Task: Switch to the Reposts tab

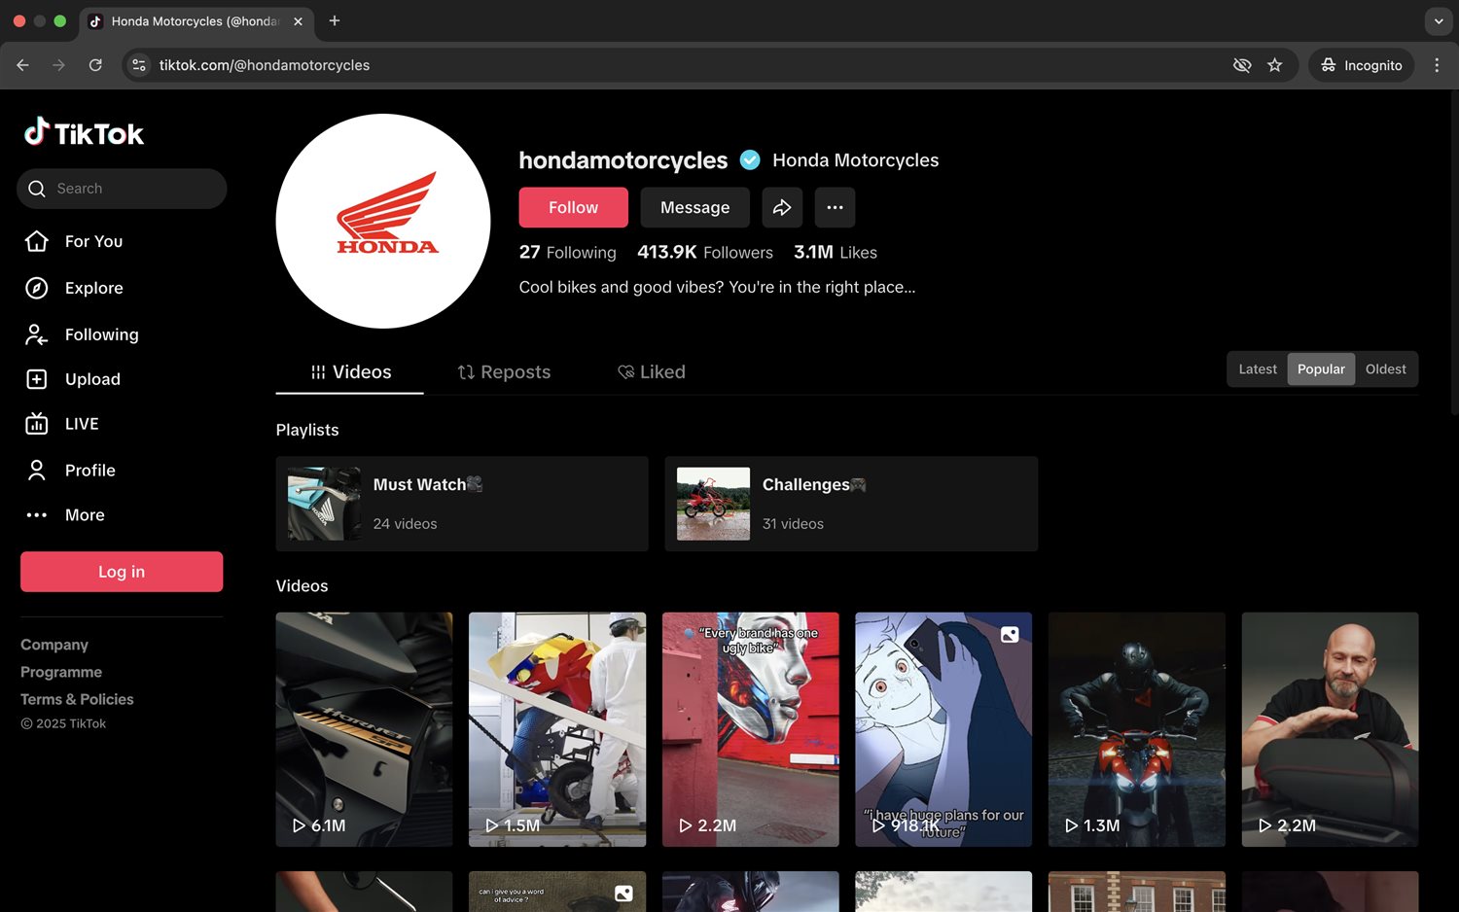Action: coord(504,372)
